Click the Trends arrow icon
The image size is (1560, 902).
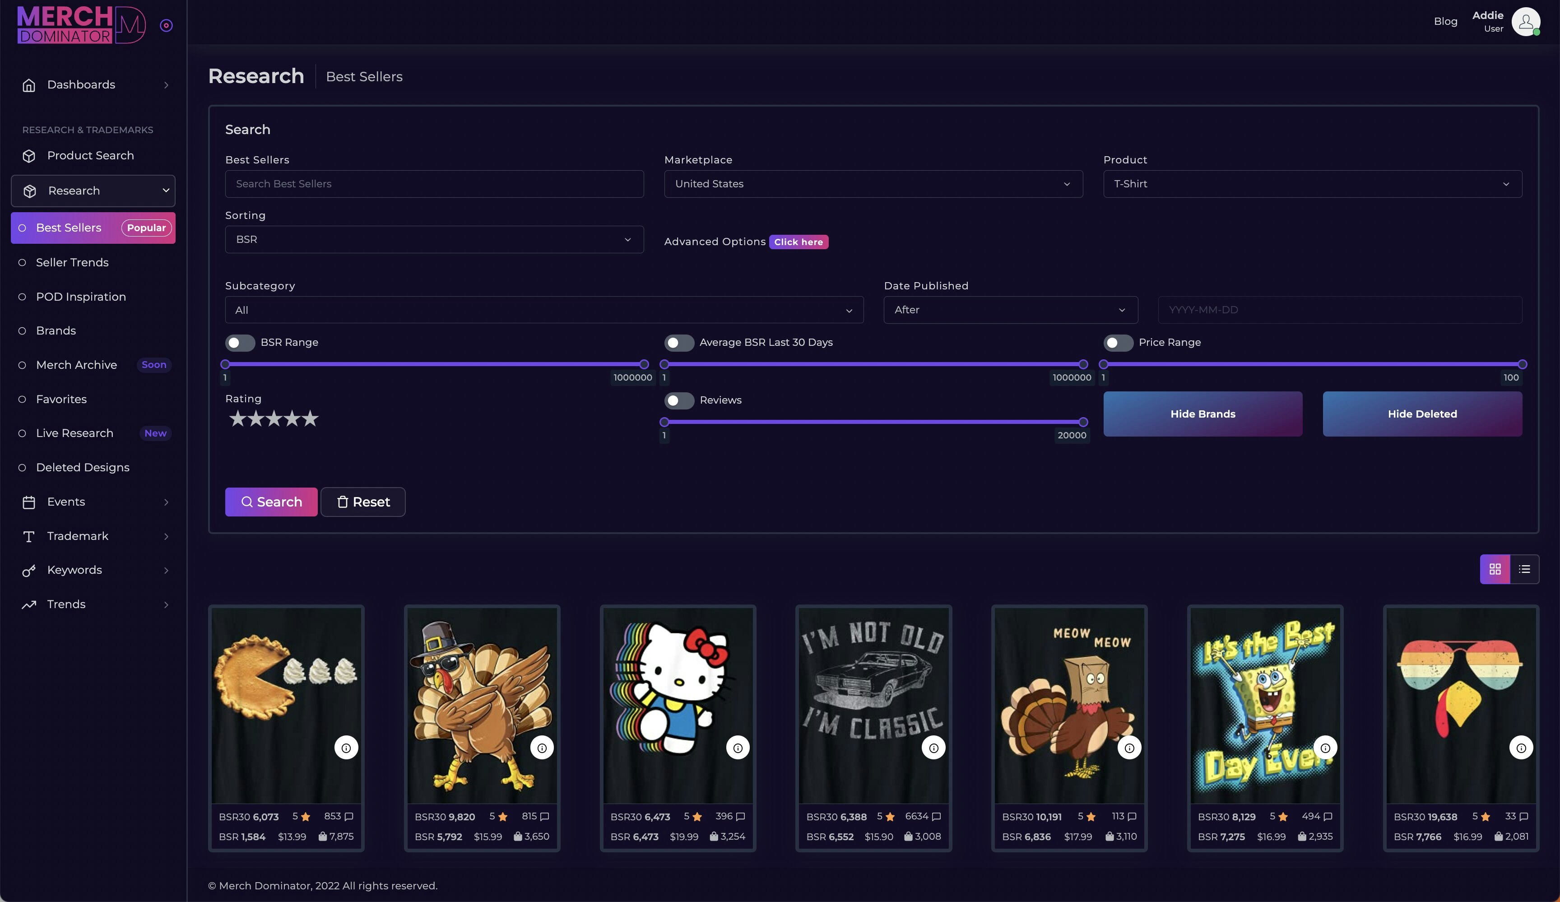tap(28, 605)
